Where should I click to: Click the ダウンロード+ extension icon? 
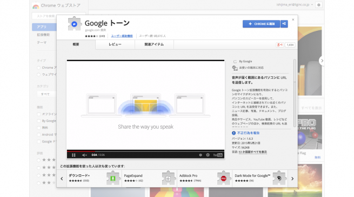(113, 179)
